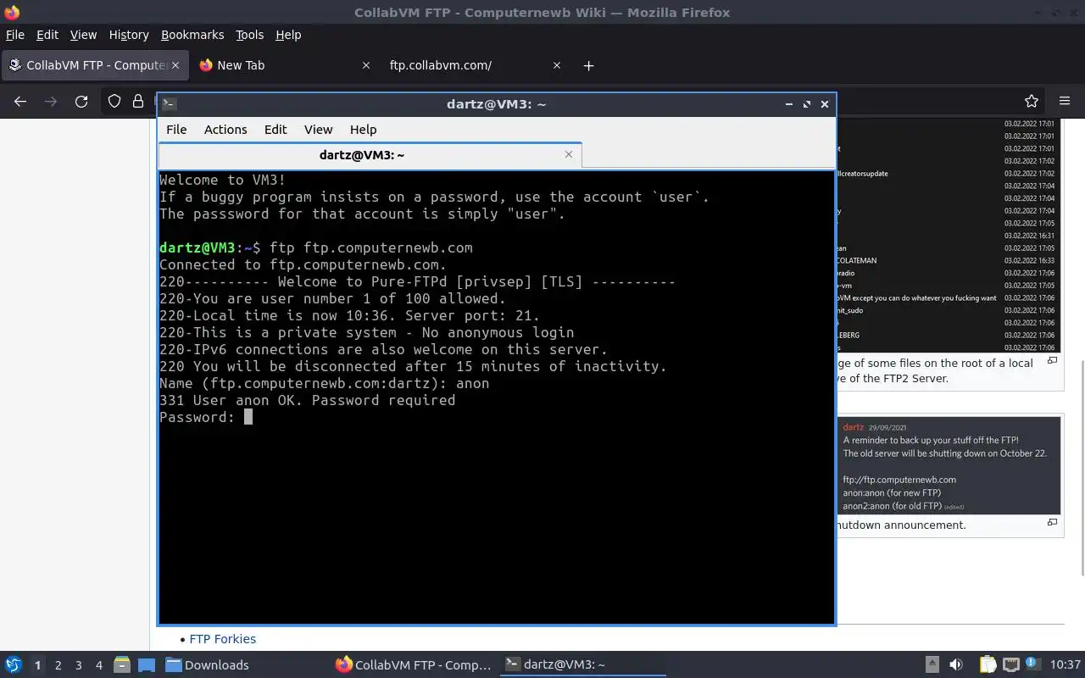Open a new Firefox tab with plus
The image size is (1085, 678).
click(588, 65)
